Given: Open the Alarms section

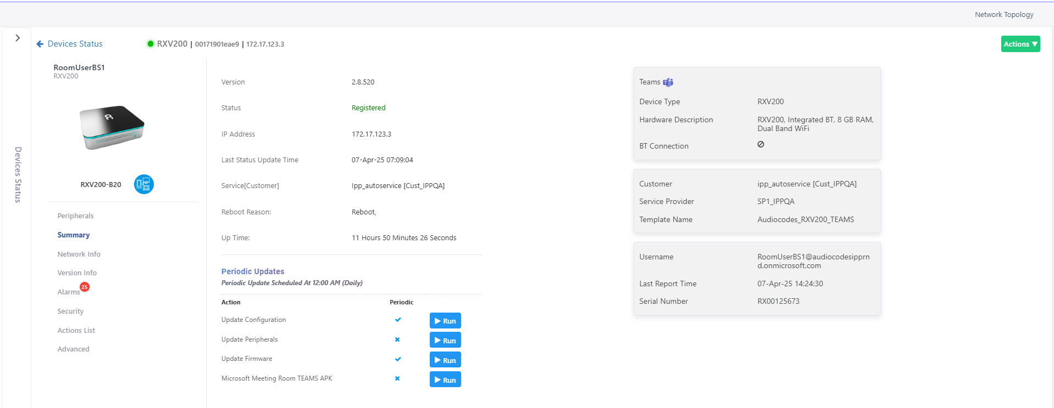Looking at the screenshot, I should pyautogui.click(x=69, y=292).
